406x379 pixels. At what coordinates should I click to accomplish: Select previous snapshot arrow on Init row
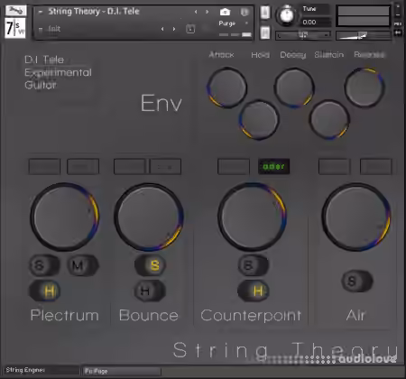coord(162,29)
